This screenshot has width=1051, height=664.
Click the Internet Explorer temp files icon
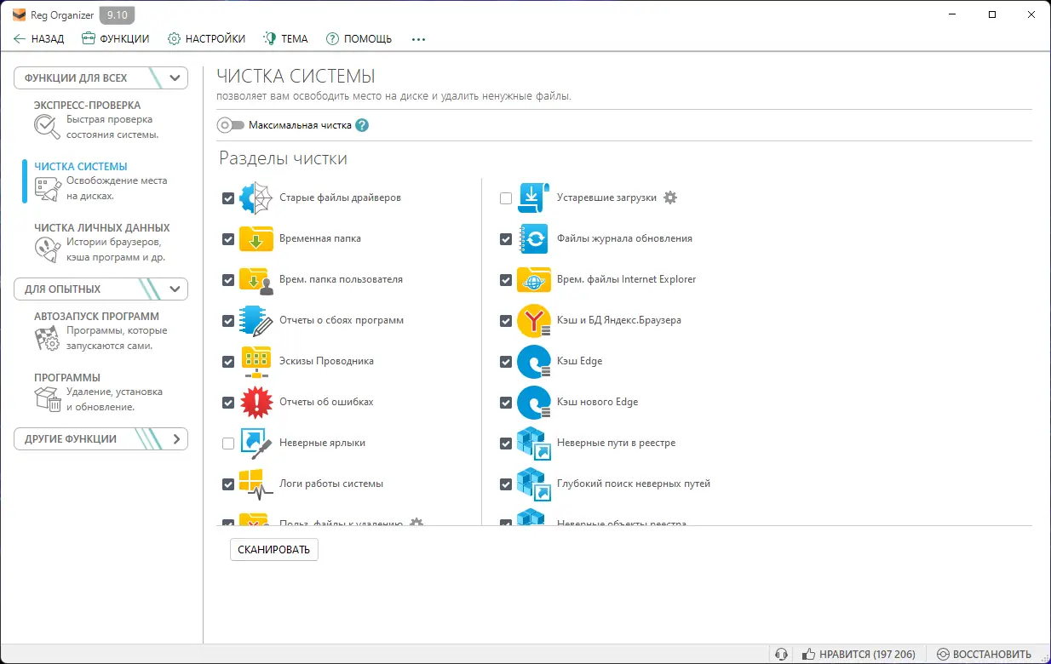(x=533, y=279)
